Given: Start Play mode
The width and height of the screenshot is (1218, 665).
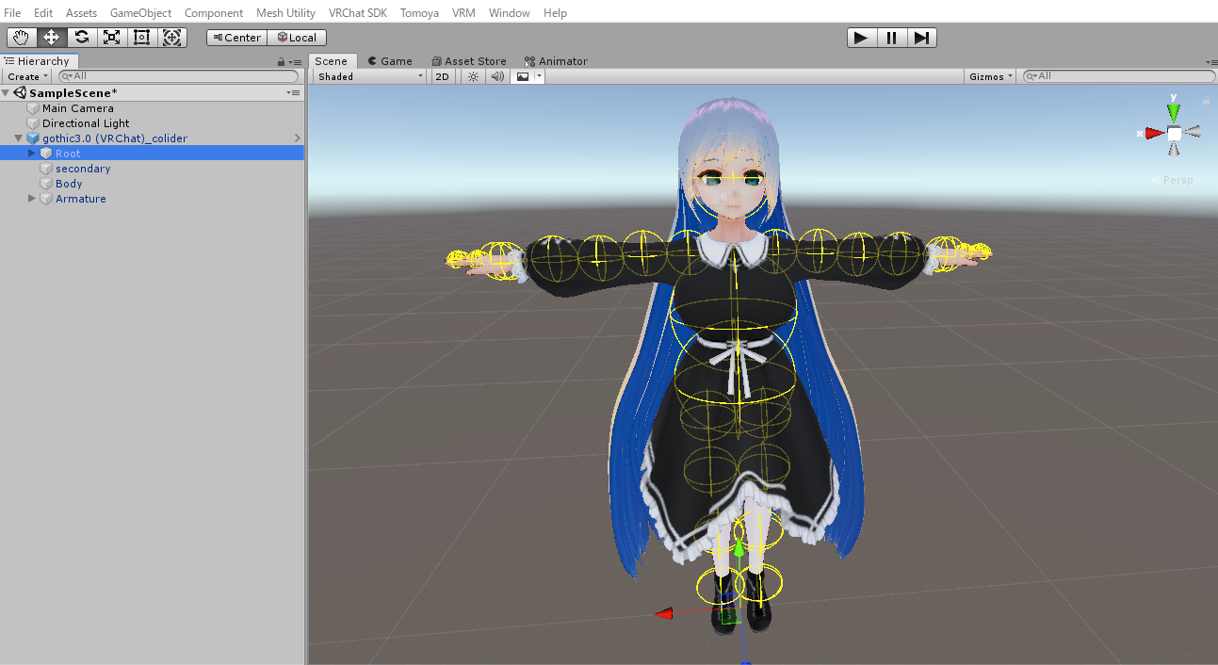Looking at the screenshot, I should pos(861,38).
